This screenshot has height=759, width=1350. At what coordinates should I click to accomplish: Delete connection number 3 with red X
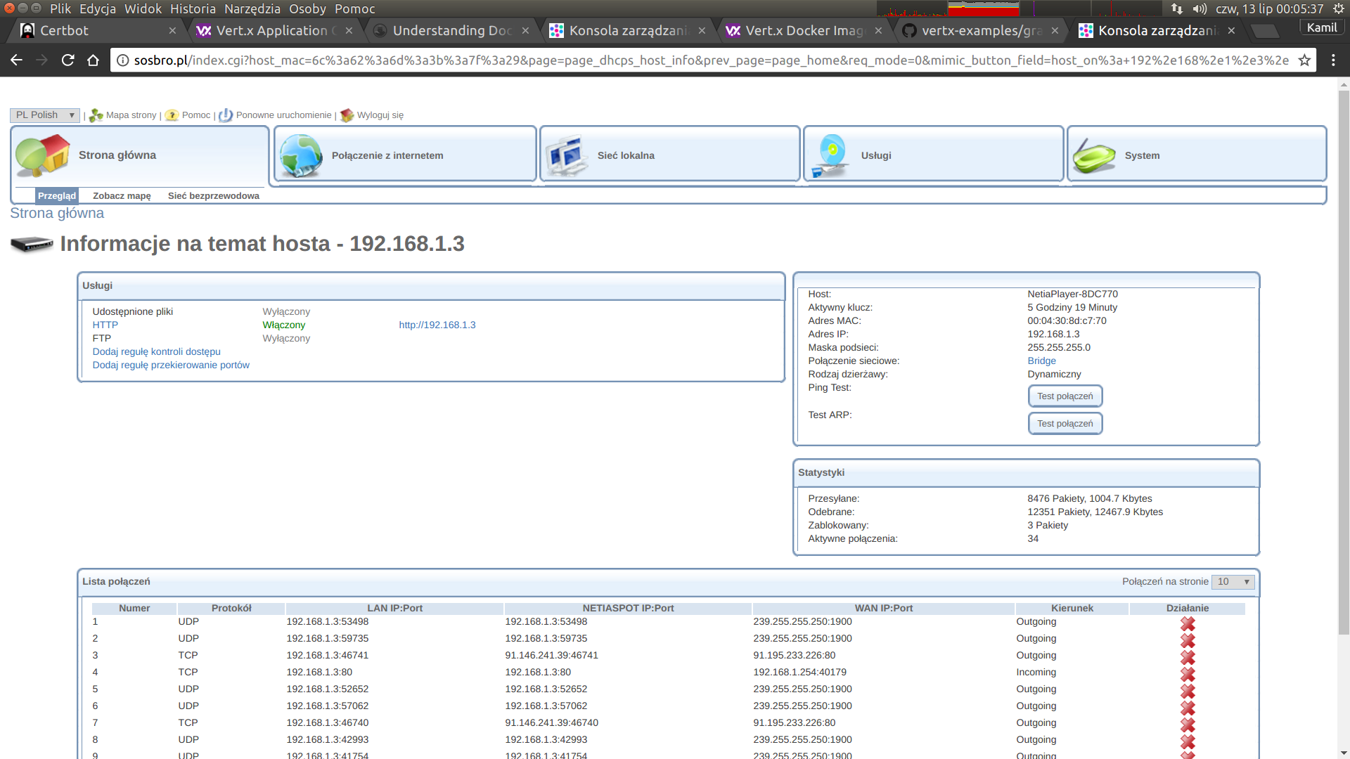(1188, 657)
